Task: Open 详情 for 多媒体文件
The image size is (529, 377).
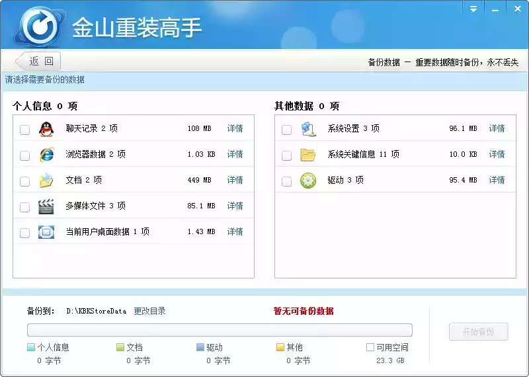Action: pos(235,206)
